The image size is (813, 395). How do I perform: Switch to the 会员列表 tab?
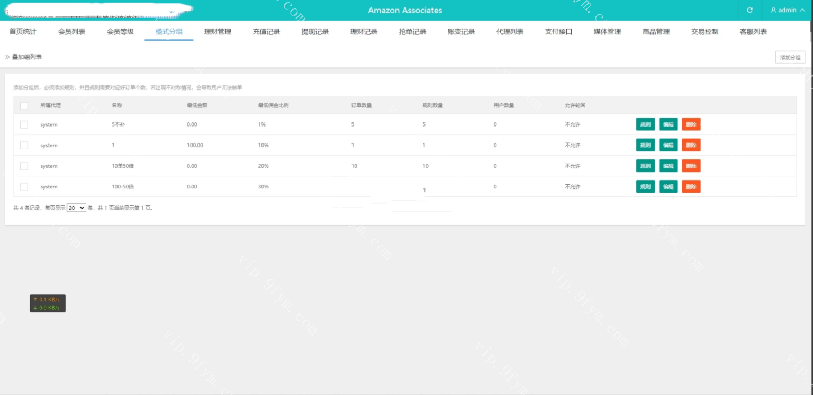71,32
